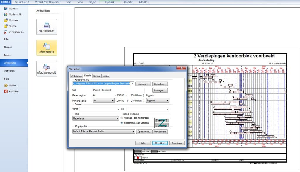
Task: Click the Sluiten folder icon
Action: [x=6, y=26]
